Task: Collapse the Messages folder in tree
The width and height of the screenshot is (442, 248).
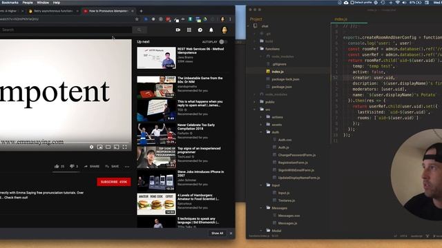Action: (x=261, y=208)
